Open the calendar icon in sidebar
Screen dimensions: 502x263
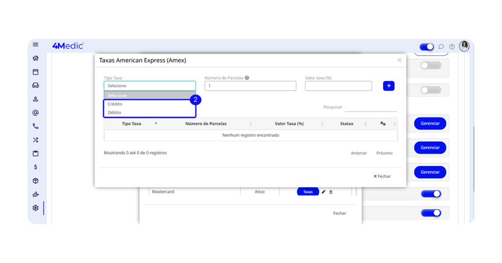[x=35, y=72]
